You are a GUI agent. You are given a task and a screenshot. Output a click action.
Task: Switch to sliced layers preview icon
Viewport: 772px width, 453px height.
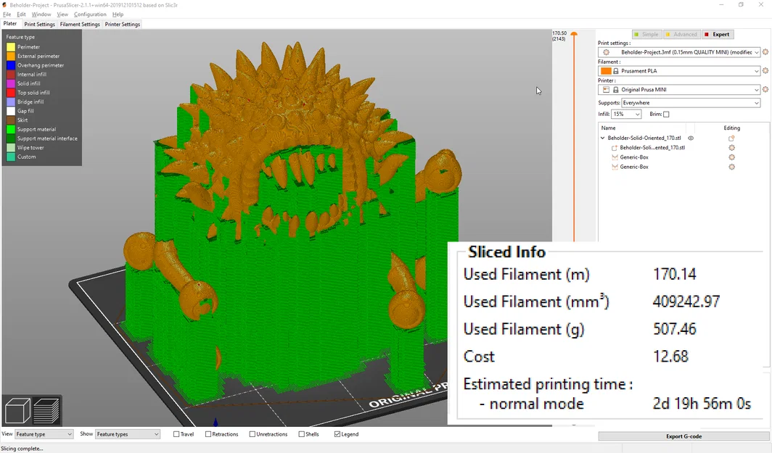click(x=46, y=410)
